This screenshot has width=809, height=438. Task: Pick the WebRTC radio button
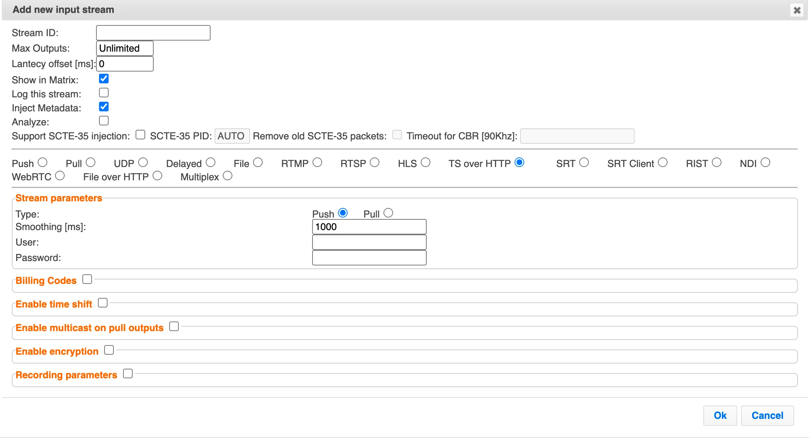(x=60, y=175)
